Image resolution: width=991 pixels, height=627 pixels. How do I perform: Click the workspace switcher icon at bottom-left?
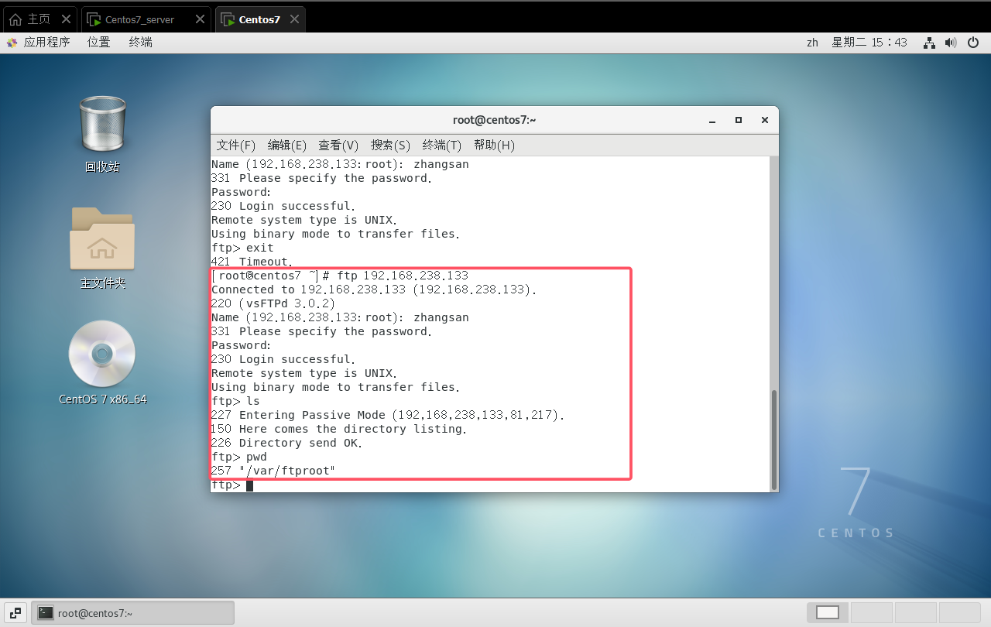pos(15,612)
